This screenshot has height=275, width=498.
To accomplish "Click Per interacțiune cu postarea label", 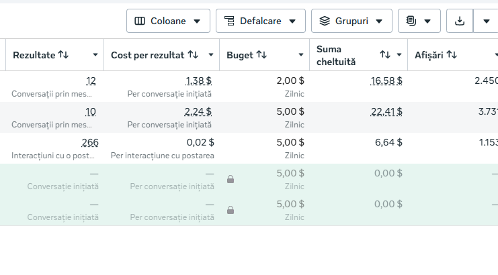I will [x=162, y=156].
